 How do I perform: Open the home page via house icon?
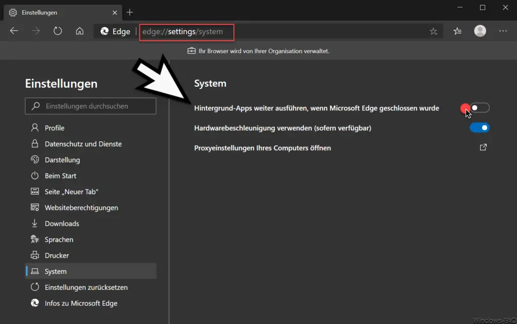(79, 31)
